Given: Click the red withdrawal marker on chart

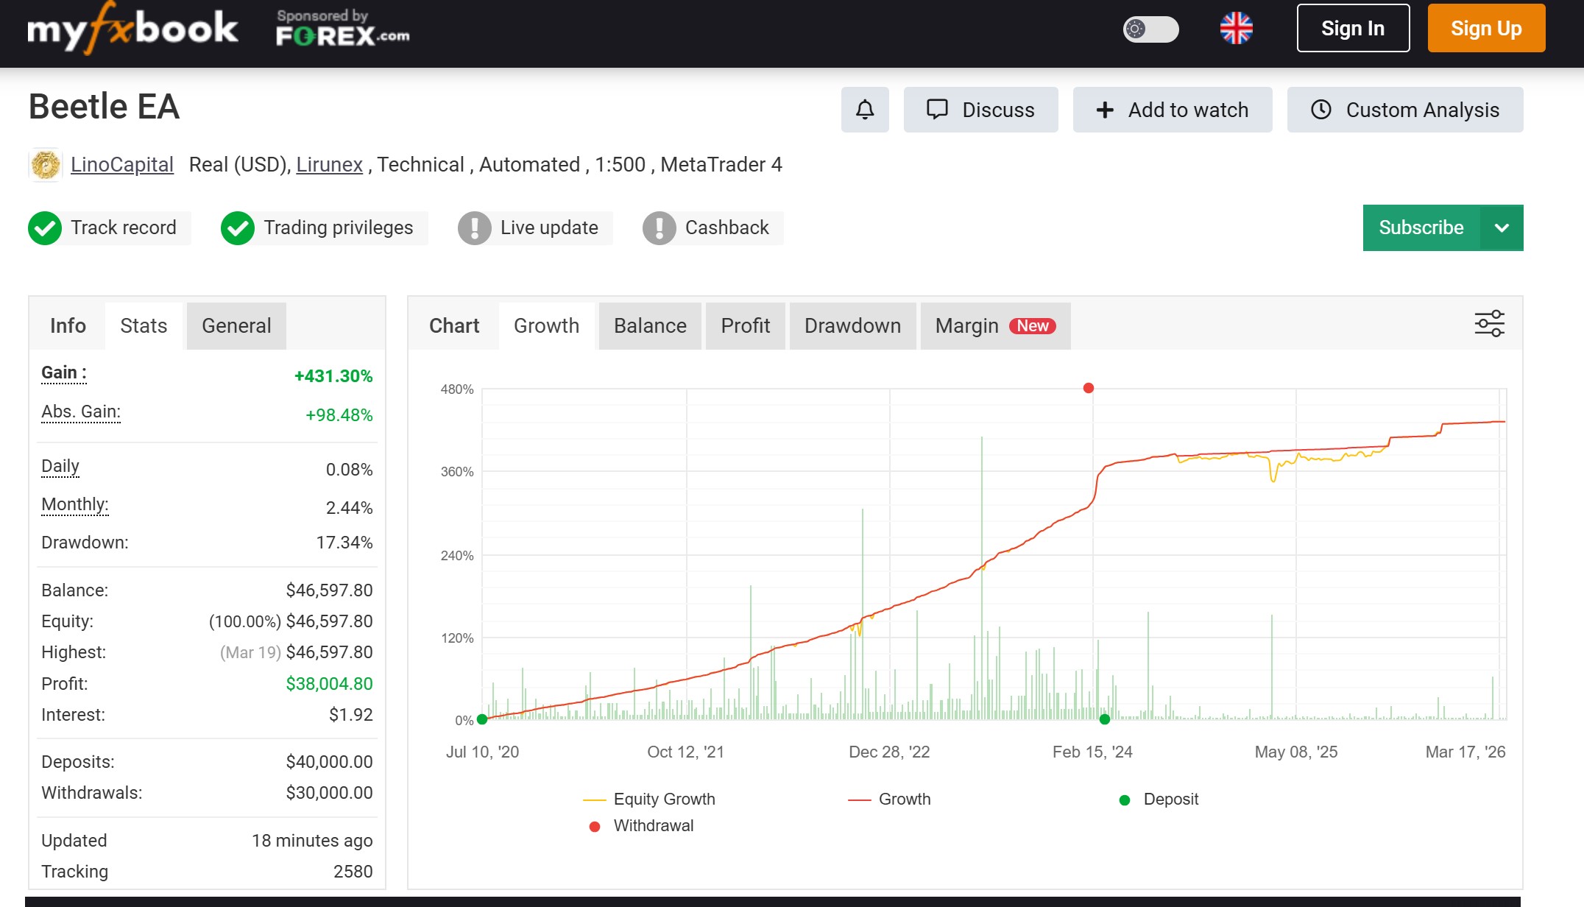Looking at the screenshot, I should pos(1088,388).
